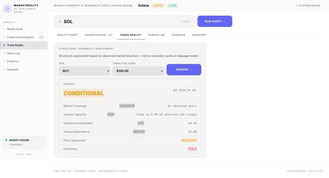Screen dimensions: 329x178
Task: Click the Solana asset name in header
Action: 144,5
